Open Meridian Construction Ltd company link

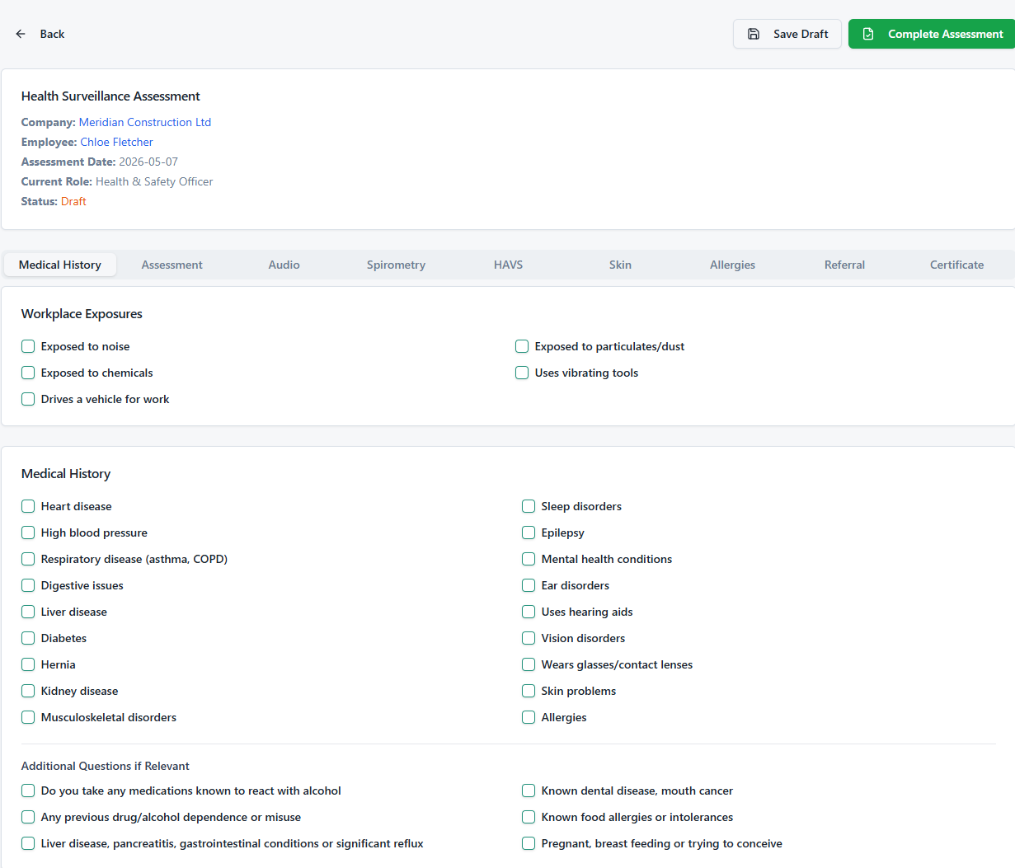point(145,122)
